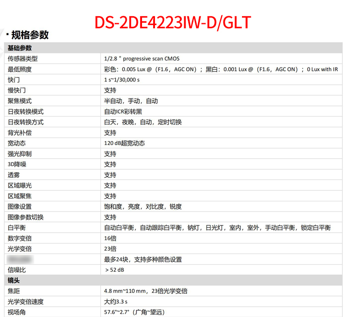Select the value 4.8 mm~110 mm, 23倍光学变倍
The height and width of the screenshot is (317, 347).
coord(146,291)
